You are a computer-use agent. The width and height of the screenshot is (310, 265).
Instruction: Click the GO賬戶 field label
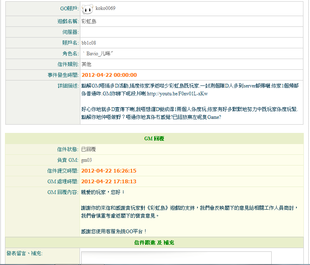pyautogui.click(x=69, y=9)
